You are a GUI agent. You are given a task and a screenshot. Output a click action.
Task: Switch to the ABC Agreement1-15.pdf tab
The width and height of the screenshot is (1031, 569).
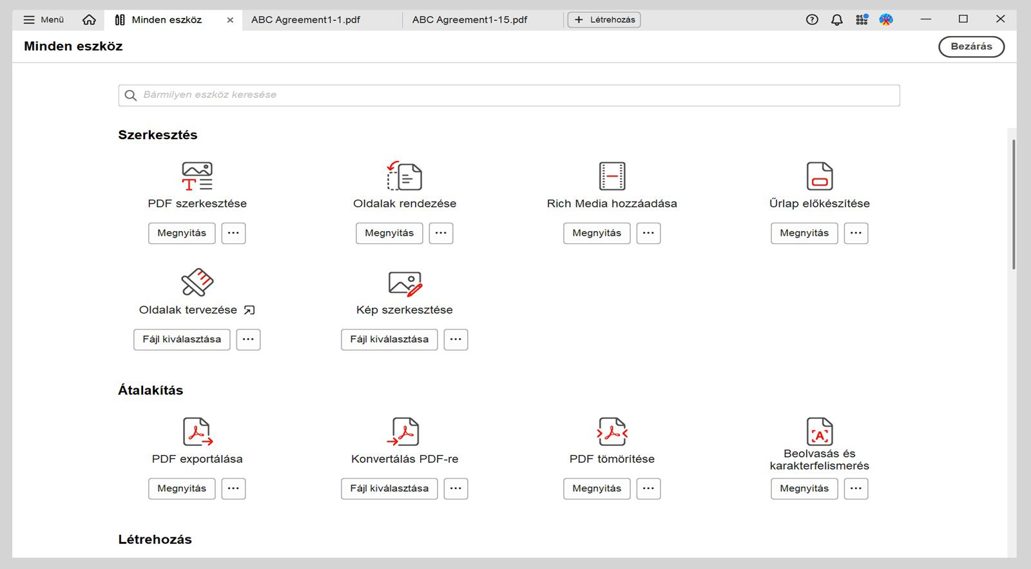(470, 20)
